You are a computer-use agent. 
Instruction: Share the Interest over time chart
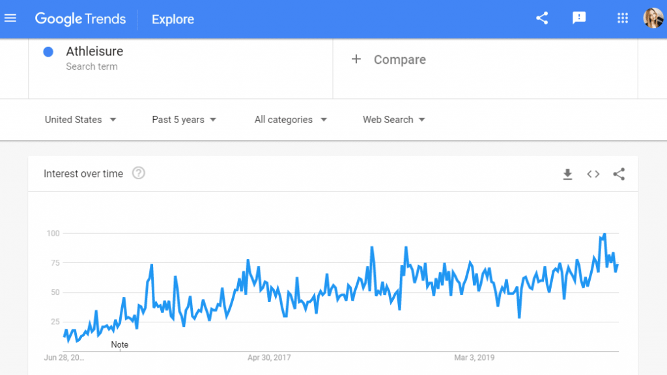tap(619, 174)
